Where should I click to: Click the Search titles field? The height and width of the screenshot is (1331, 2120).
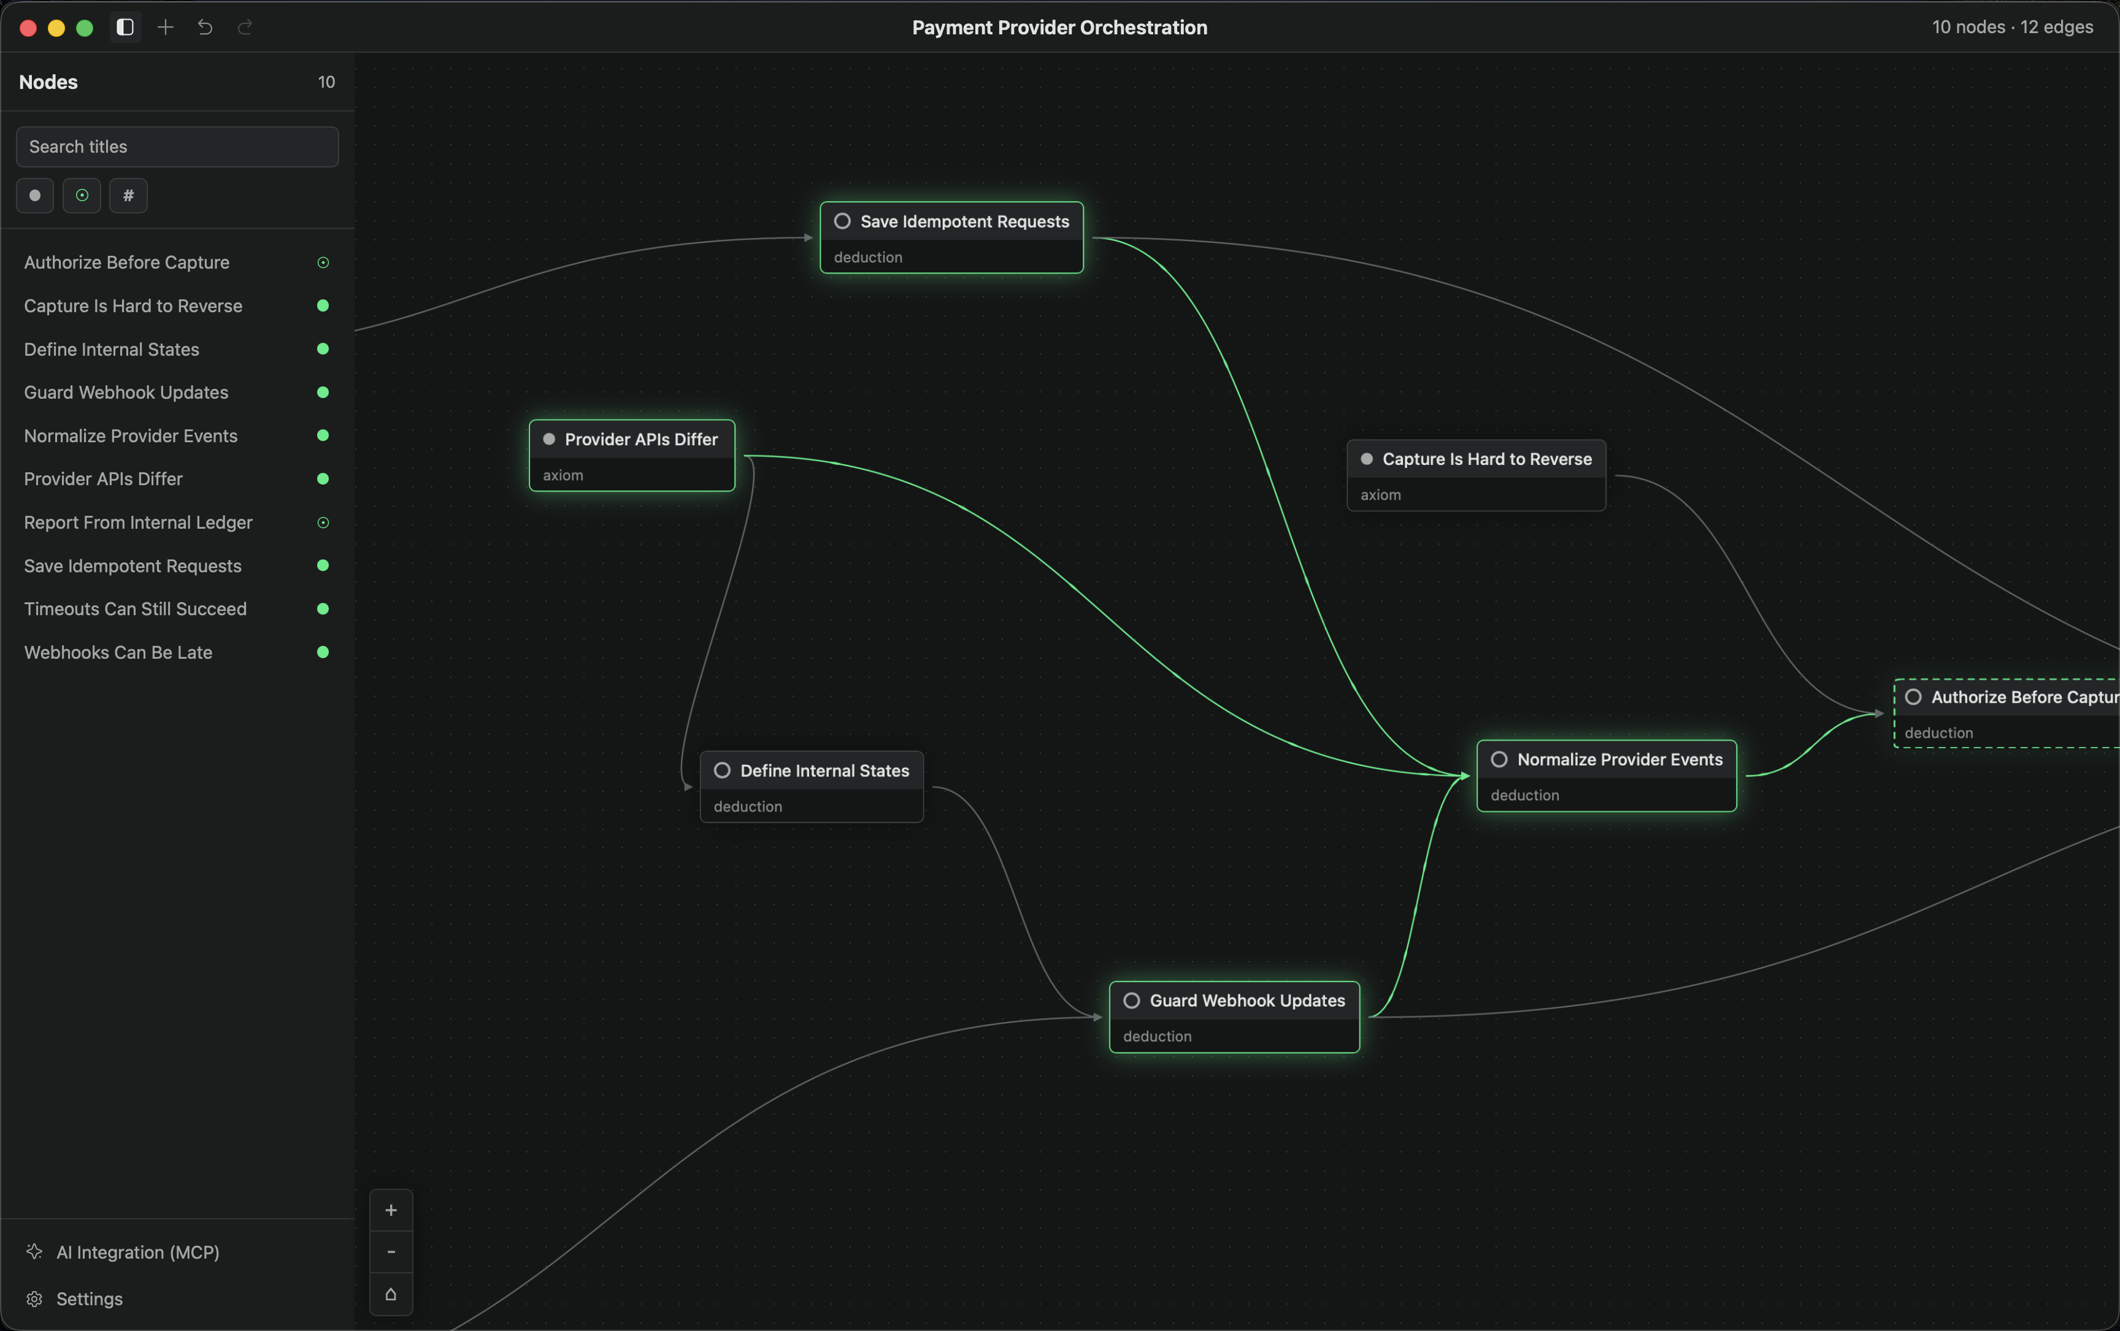pyautogui.click(x=177, y=147)
